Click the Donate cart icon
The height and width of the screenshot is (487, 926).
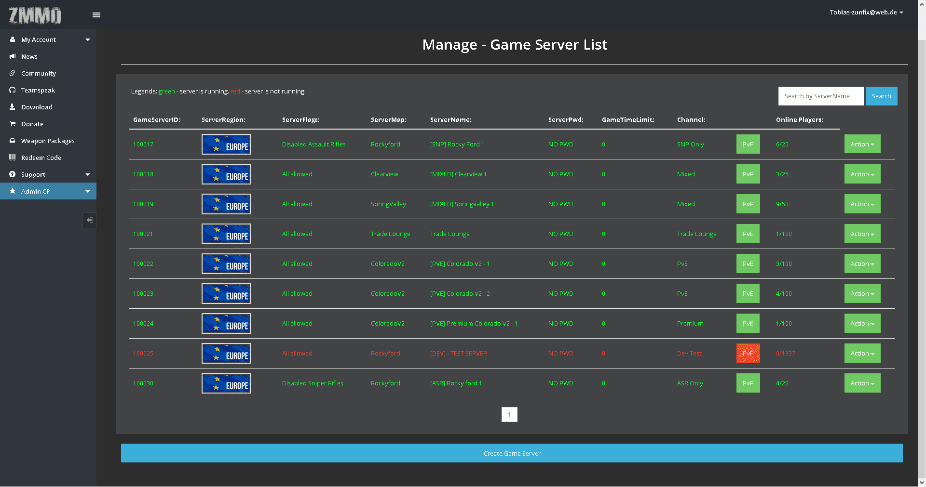tap(13, 124)
